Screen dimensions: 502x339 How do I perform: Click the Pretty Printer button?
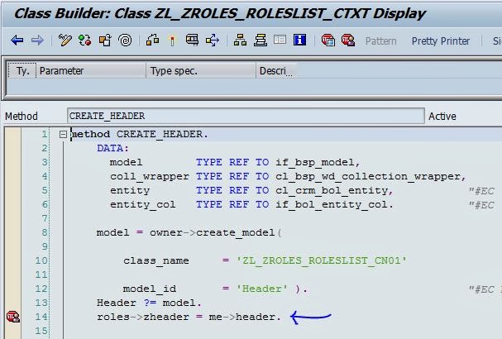click(441, 41)
